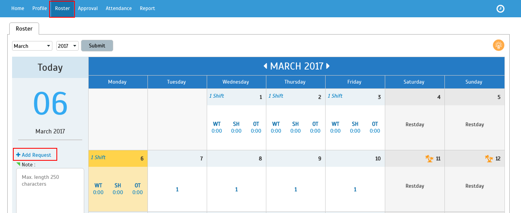Open the Report menu
Viewport: 521px width, 213px height.
(x=147, y=8)
